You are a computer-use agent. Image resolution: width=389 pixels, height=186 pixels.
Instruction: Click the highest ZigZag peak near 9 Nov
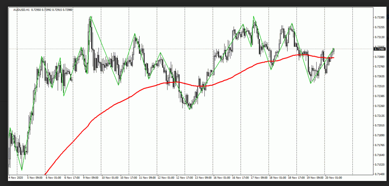(90, 17)
